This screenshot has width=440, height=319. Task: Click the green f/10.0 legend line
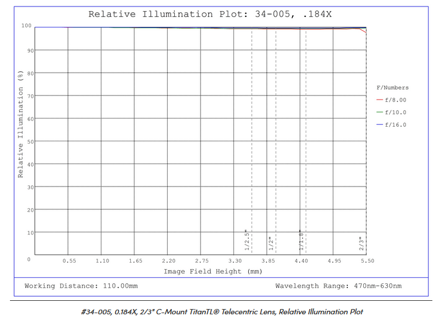tap(380, 113)
